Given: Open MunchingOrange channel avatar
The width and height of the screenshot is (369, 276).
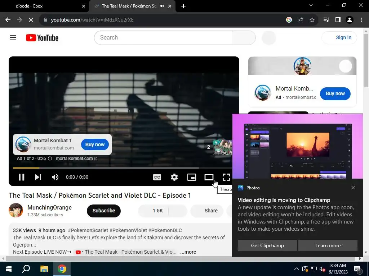Looking at the screenshot, I should point(16,210).
